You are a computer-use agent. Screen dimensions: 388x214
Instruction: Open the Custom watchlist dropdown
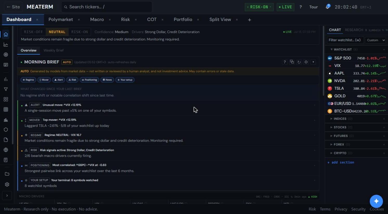tap(376, 40)
